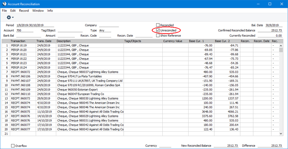The width and height of the screenshot is (288, 149).
Task: Click the Bank Bal input field
Action: 29,36
